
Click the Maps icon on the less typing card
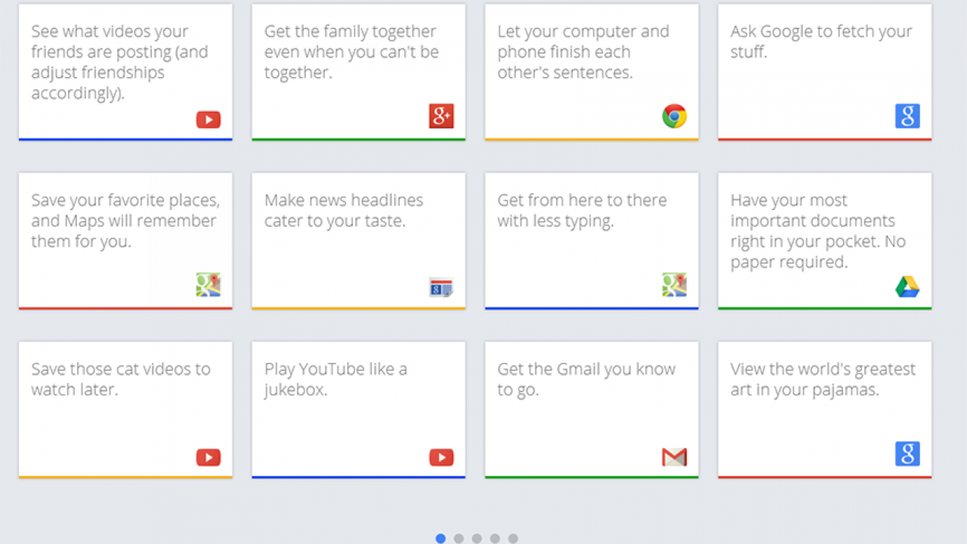click(675, 286)
